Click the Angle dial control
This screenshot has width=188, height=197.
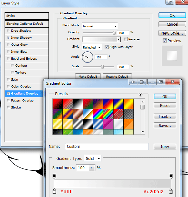88,57
